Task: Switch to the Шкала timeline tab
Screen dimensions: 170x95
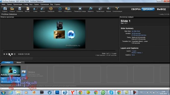Action: tap(19, 63)
